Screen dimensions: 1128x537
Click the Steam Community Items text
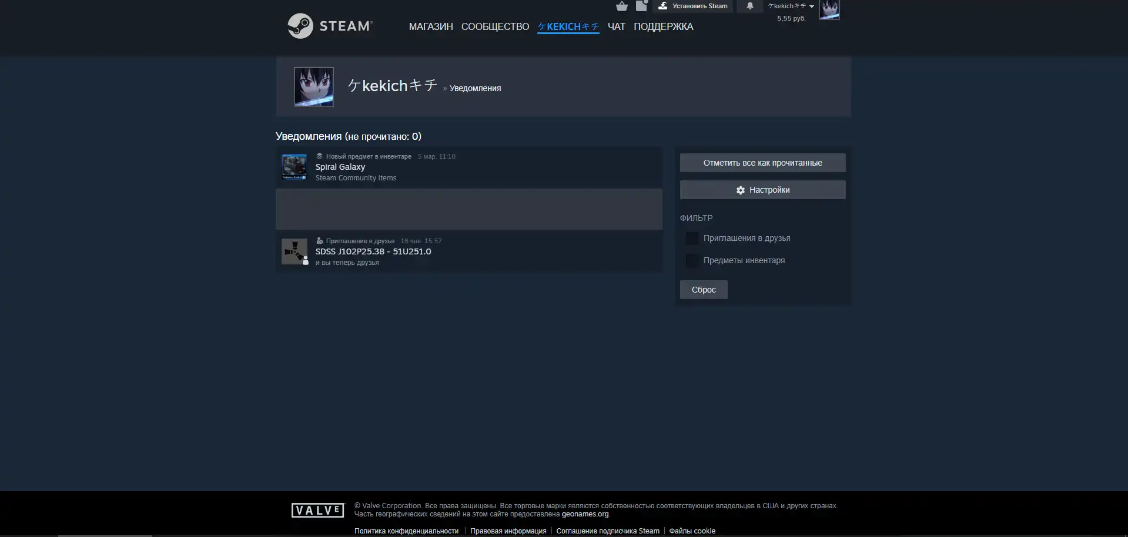pos(356,178)
